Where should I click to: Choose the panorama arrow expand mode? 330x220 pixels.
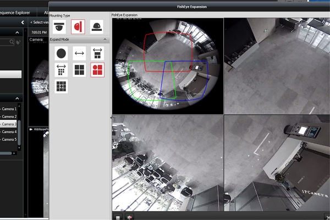click(x=79, y=53)
